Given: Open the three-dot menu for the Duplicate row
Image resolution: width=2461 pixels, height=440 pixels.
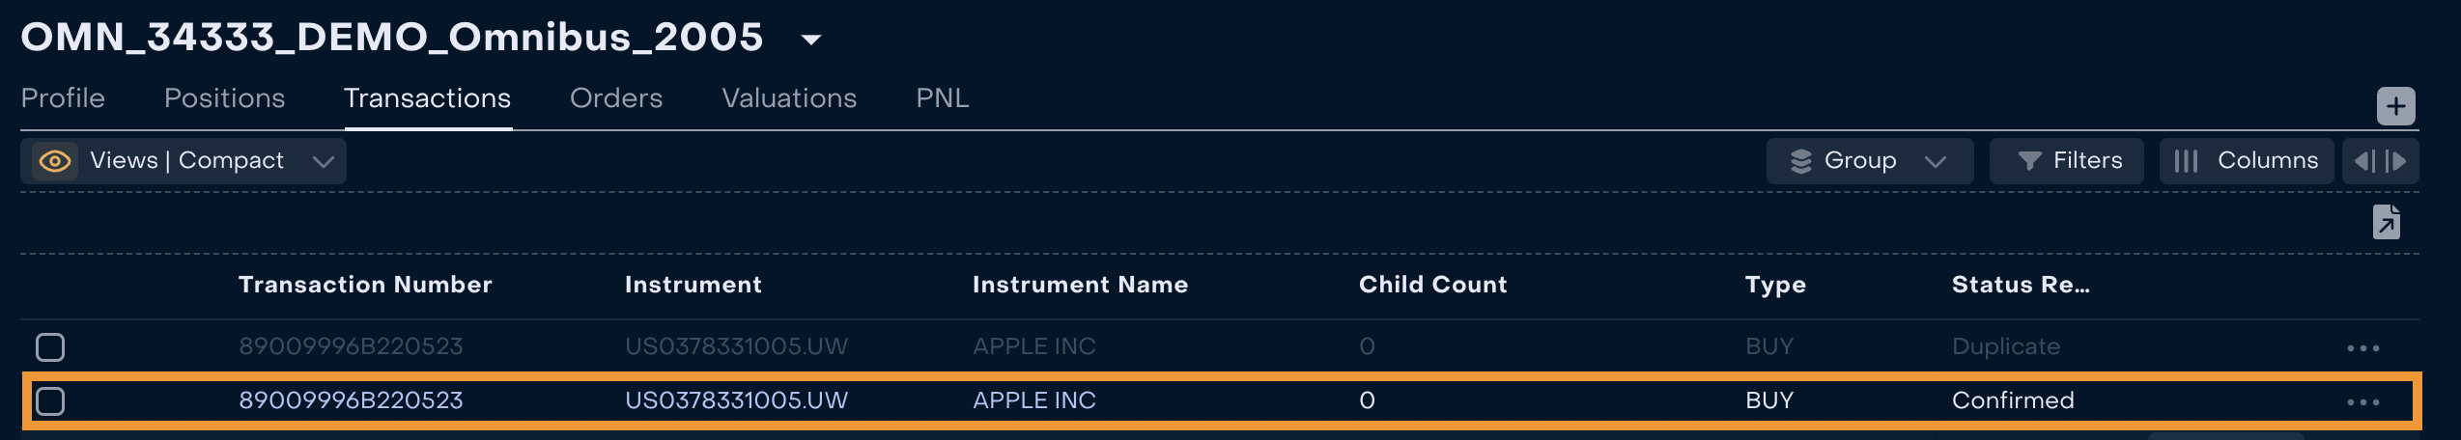Looking at the screenshot, I should pos(2362,347).
